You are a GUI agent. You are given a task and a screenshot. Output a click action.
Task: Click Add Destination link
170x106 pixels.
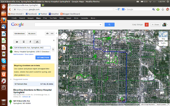(x=18, y=54)
